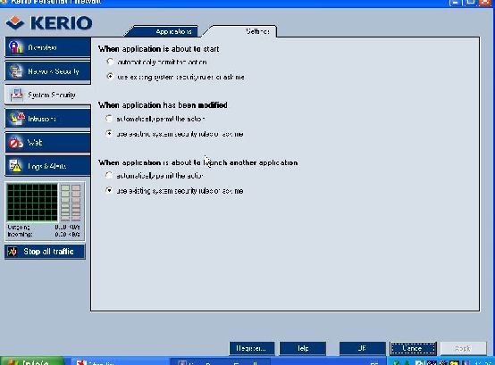Open the Overview section icon

16,47
